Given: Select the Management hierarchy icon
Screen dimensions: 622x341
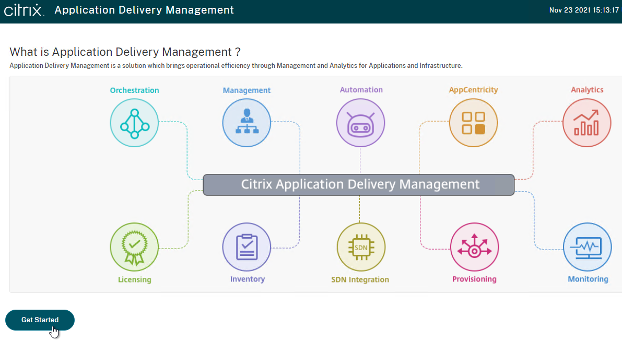Looking at the screenshot, I should pyautogui.click(x=247, y=123).
